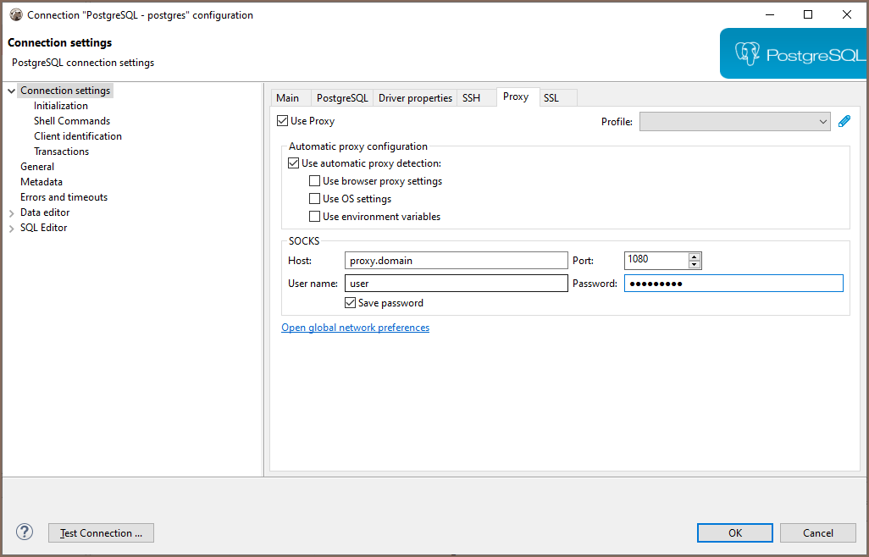Collapse the Connection settings tree node
Viewport: 869px width, 557px height.
coord(12,91)
